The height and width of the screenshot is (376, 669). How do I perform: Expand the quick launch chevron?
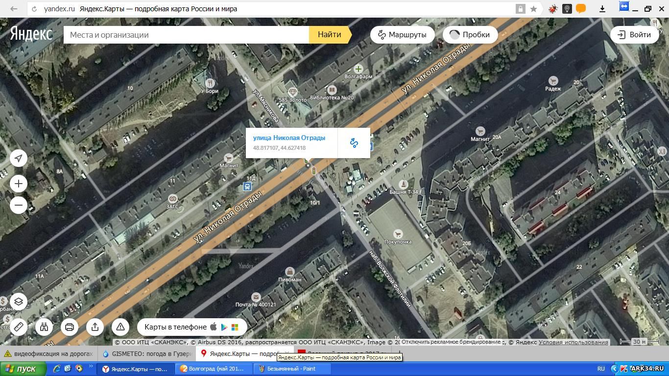pyautogui.click(x=91, y=367)
